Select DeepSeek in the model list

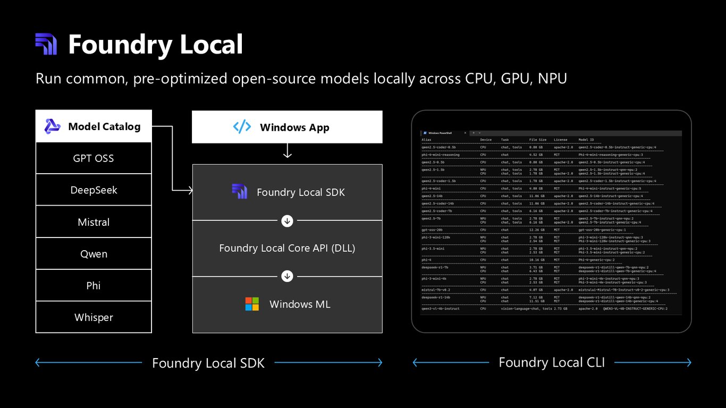pyautogui.click(x=94, y=190)
